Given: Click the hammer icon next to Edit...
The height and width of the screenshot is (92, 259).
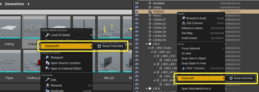Looking at the screenshot, I should [x=47, y=80].
